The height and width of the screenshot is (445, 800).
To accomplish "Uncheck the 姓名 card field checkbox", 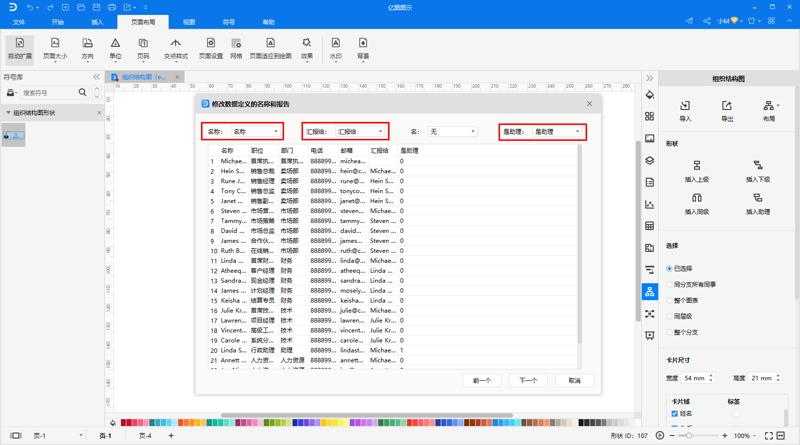I will pos(675,414).
